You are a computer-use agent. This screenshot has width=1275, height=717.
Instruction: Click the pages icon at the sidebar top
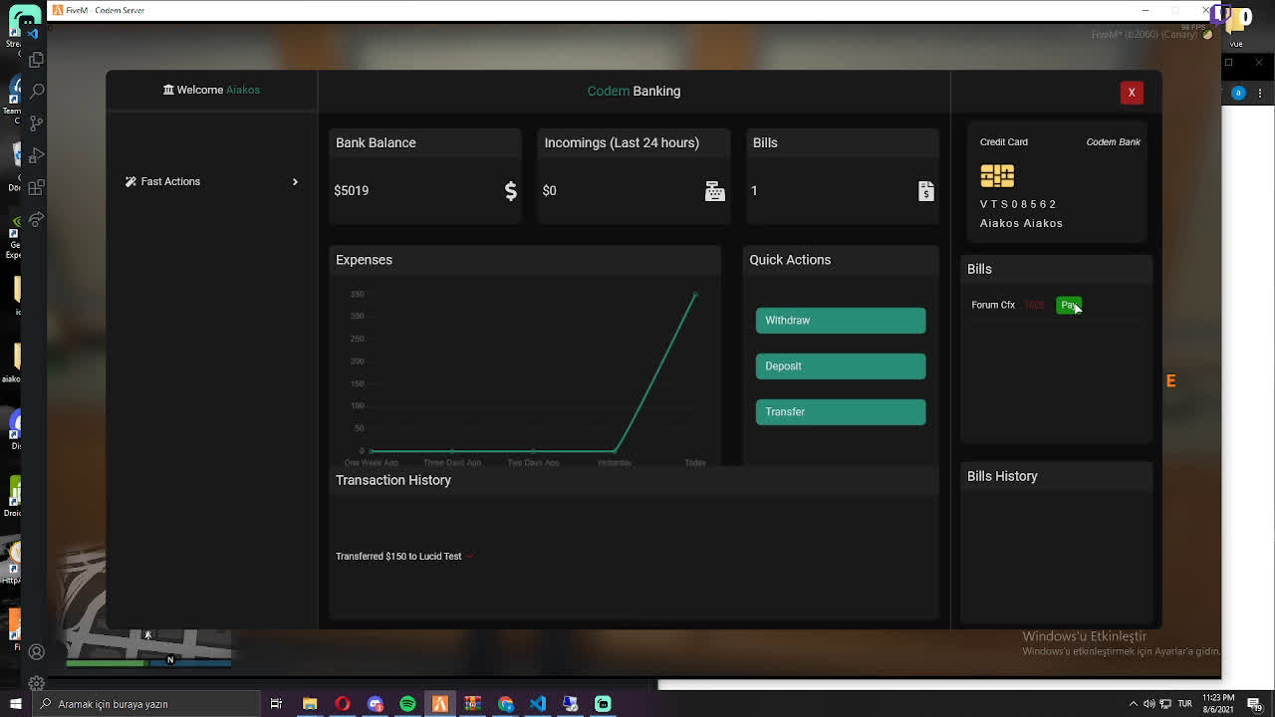(x=37, y=60)
